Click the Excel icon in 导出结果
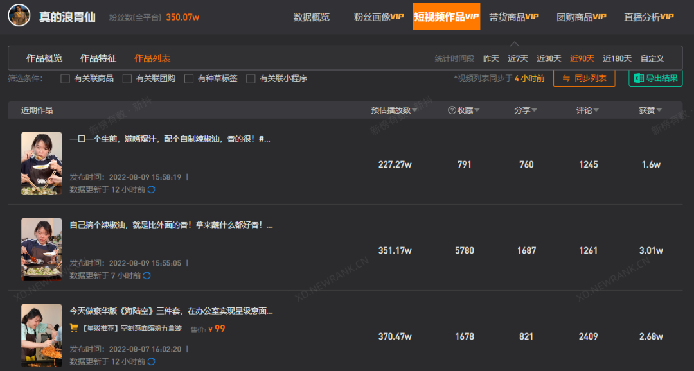Viewport: 694px width, 371px height. click(638, 78)
